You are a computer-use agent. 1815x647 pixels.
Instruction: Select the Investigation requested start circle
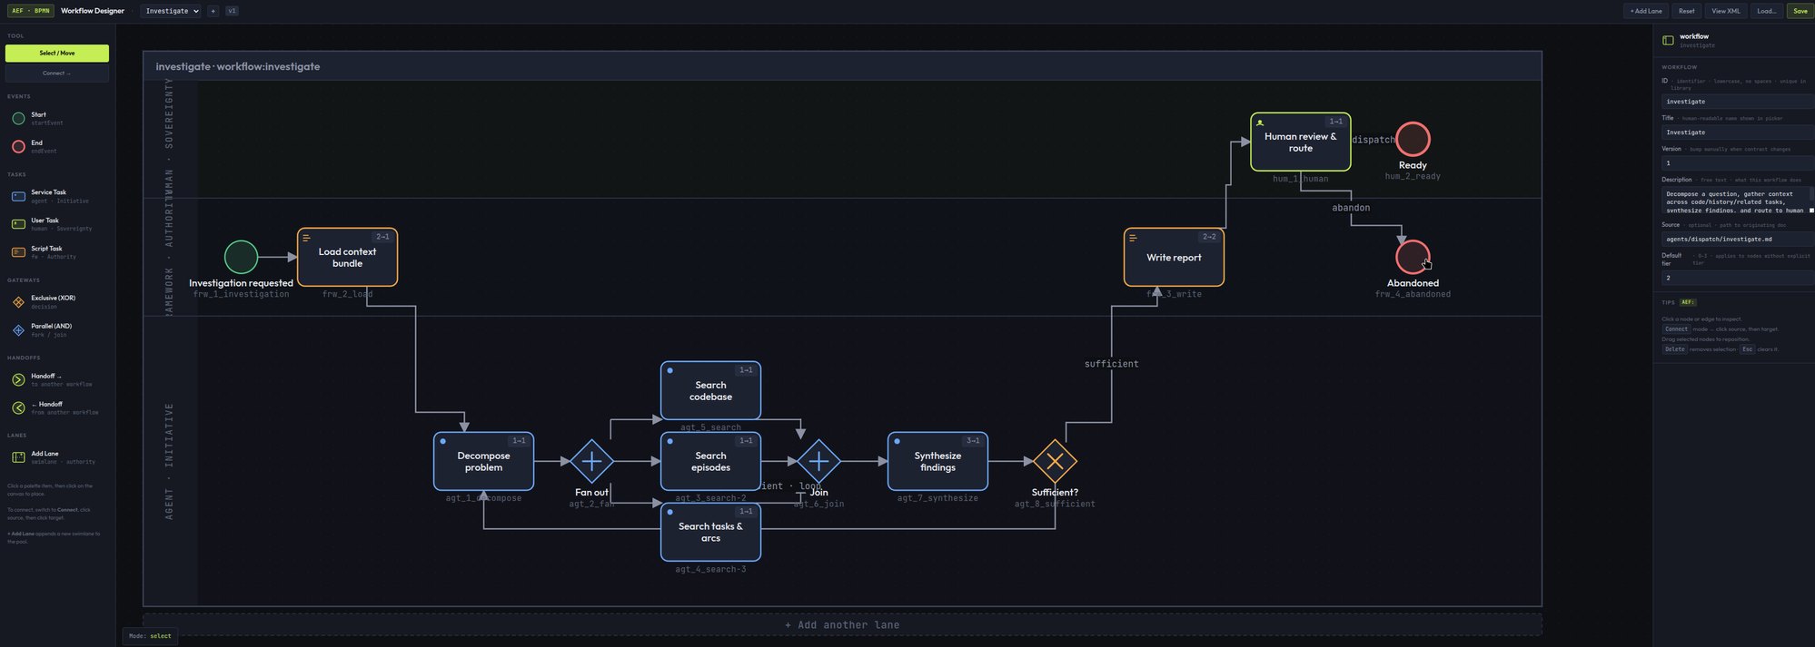click(x=241, y=257)
